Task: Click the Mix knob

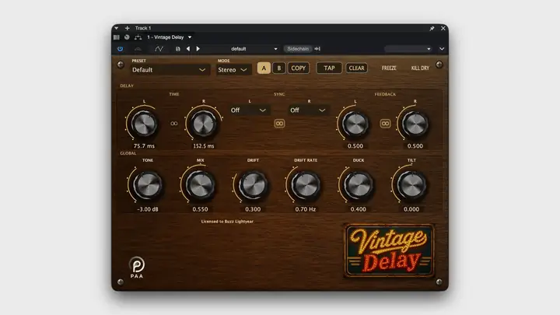Action: [200, 185]
